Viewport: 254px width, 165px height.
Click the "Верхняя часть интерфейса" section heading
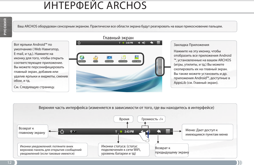(x=126, y=107)
